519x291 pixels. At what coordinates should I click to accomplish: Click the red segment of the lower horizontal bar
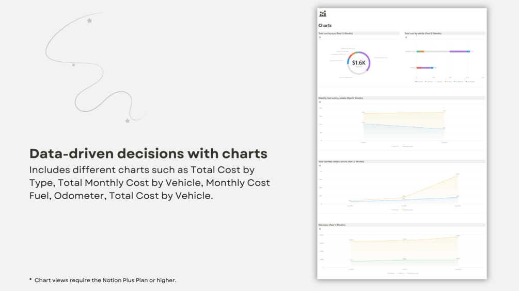[419, 67]
